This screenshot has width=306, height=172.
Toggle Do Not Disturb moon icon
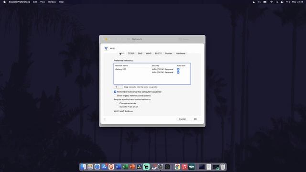(x=253, y=2)
